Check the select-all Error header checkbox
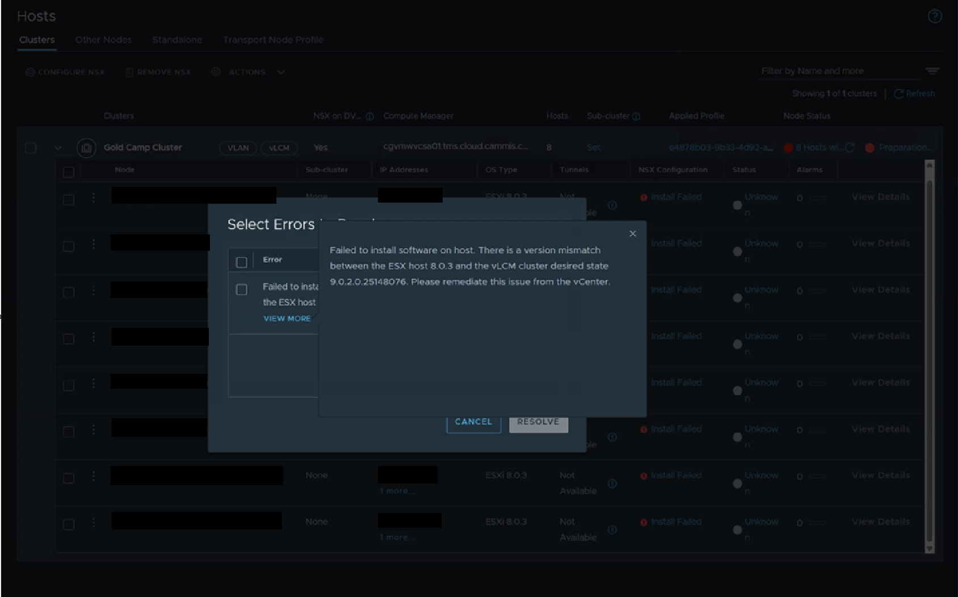958x597 pixels. pyautogui.click(x=241, y=262)
